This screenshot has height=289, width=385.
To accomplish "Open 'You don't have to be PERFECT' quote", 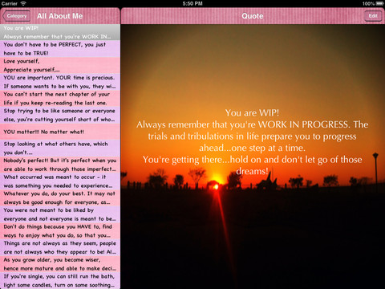I will click(x=60, y=49).
